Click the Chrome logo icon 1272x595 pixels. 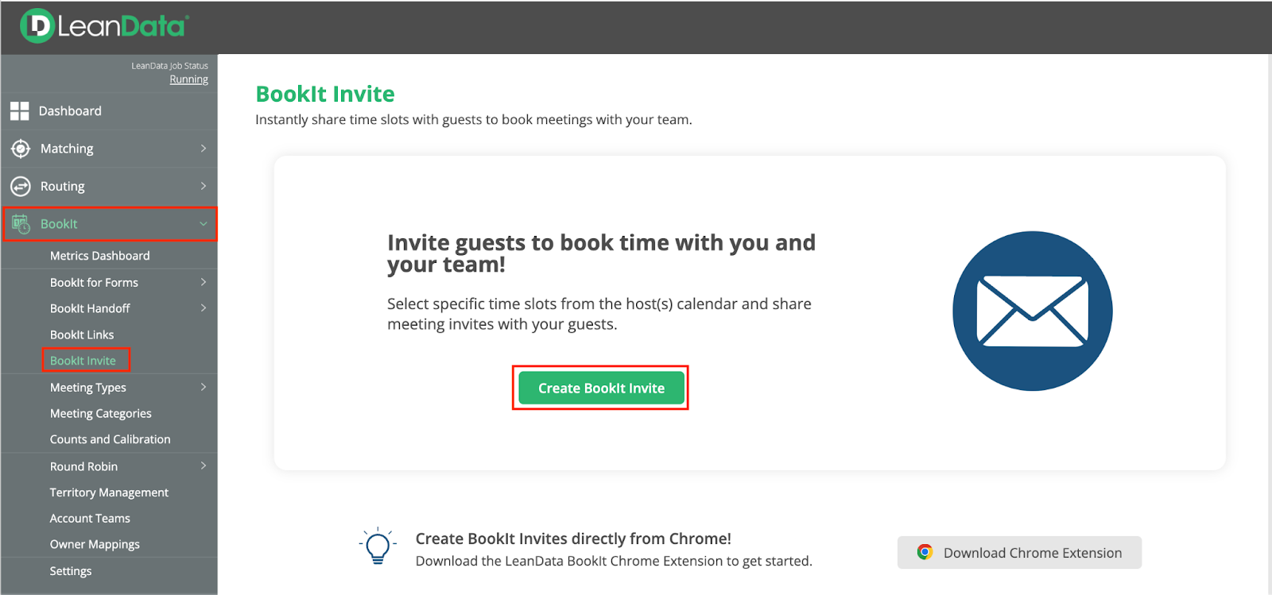pyautogui.click(x=925, y=552)
